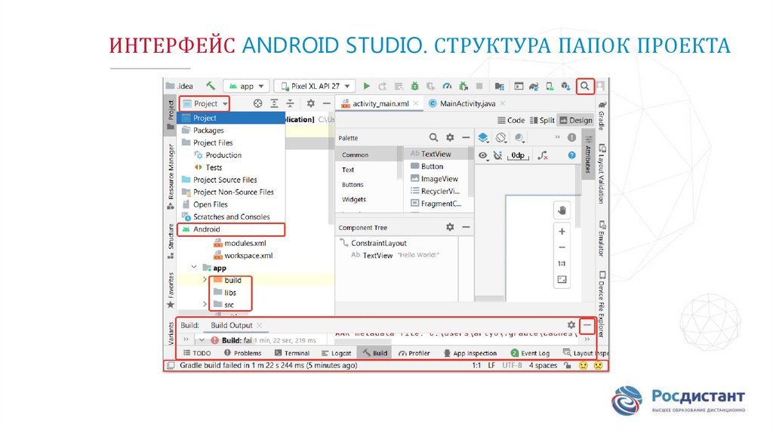Open the Resource Manager side panel
This screenshot has width=773, height=433.
pos(171,177)
